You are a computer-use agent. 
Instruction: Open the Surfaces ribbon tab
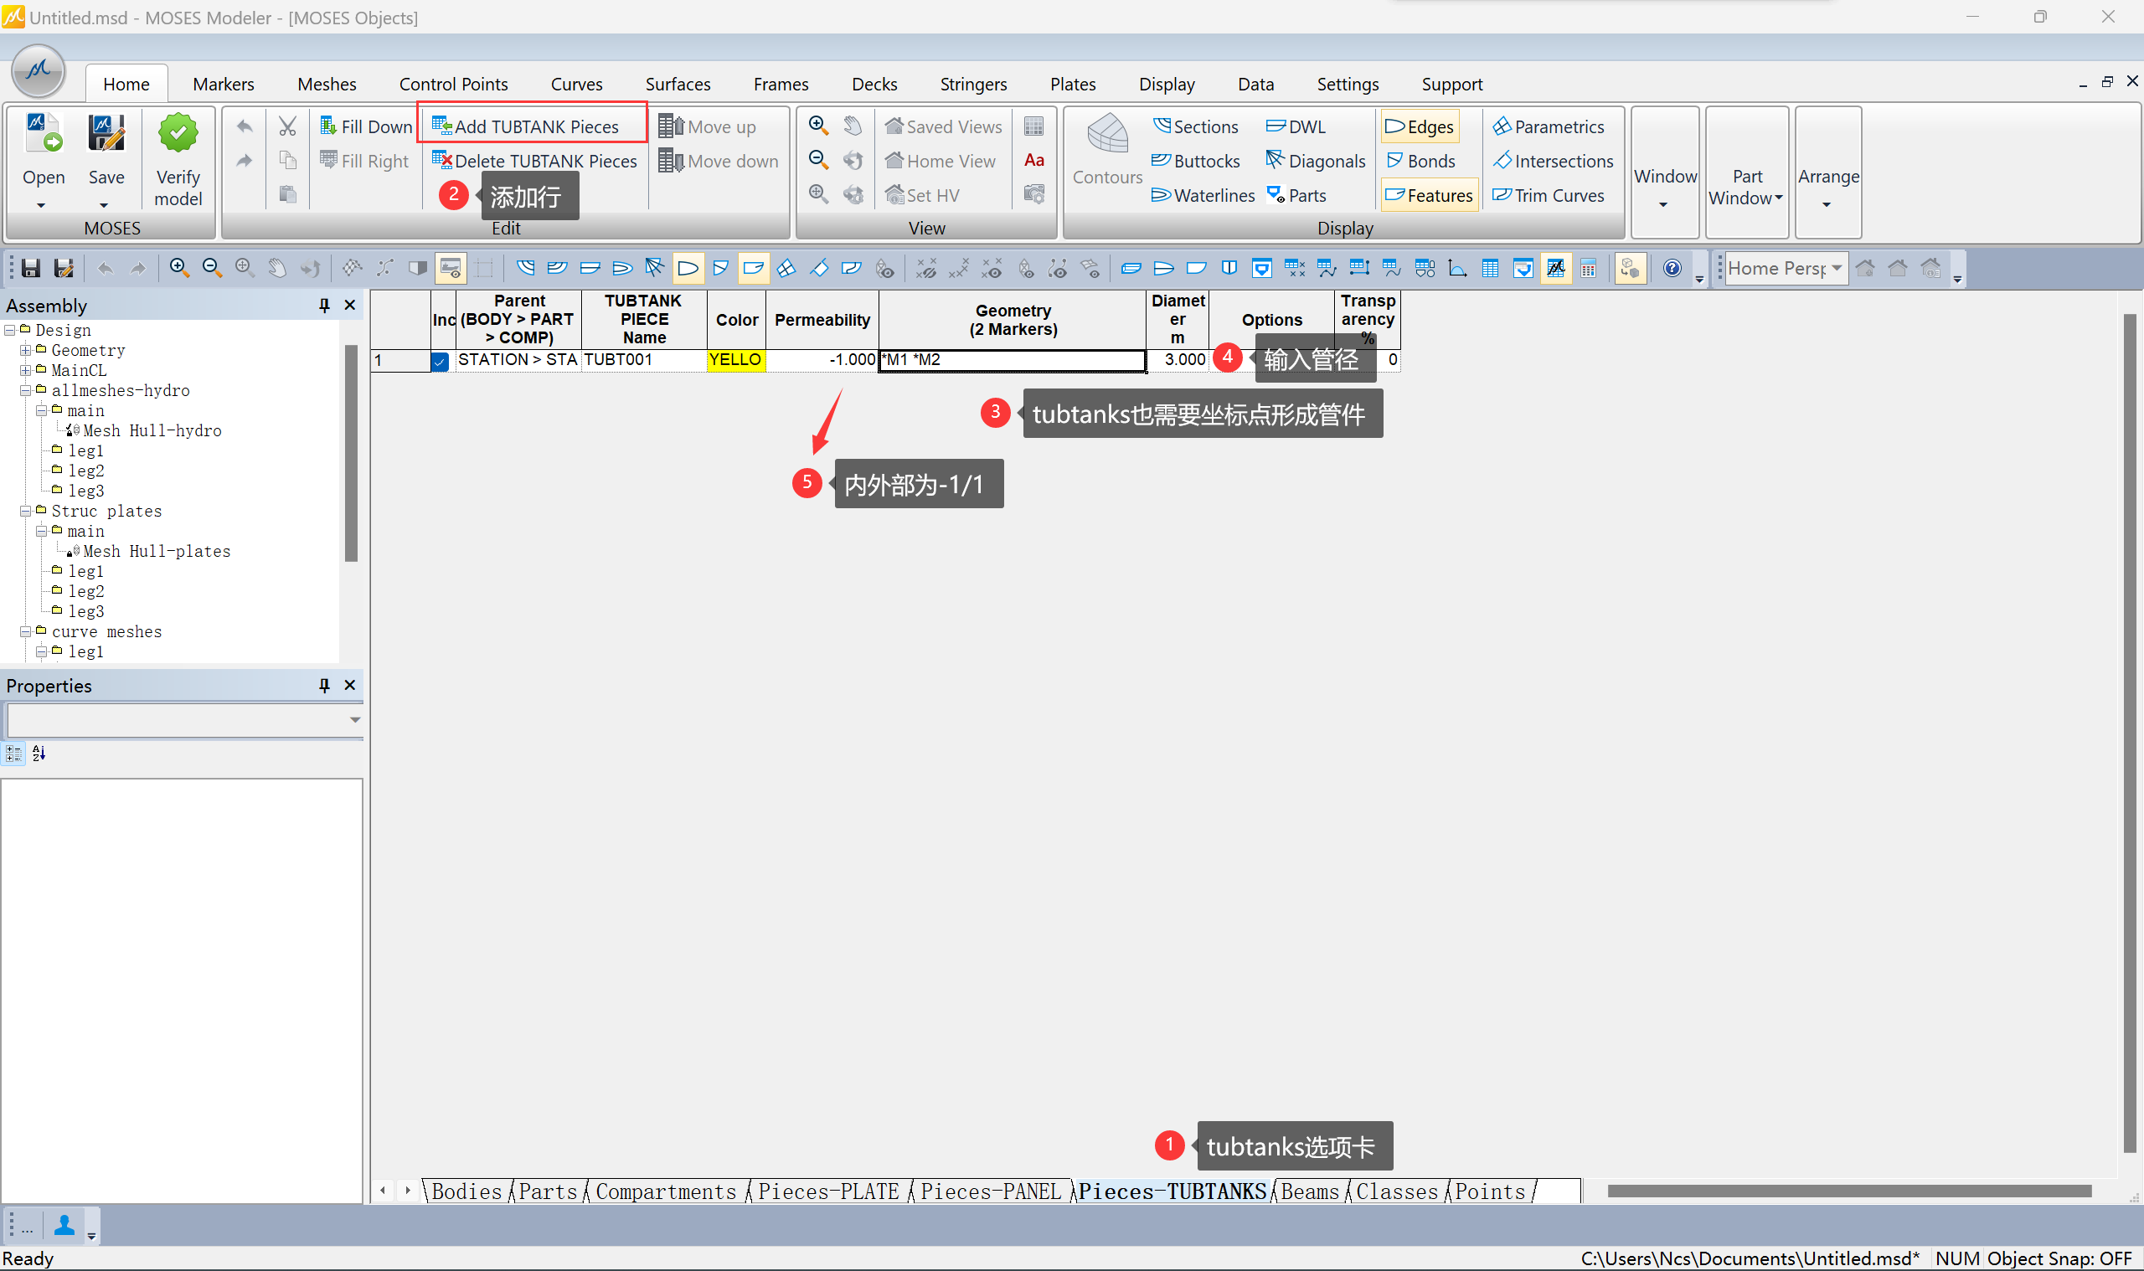coord(677,84)
